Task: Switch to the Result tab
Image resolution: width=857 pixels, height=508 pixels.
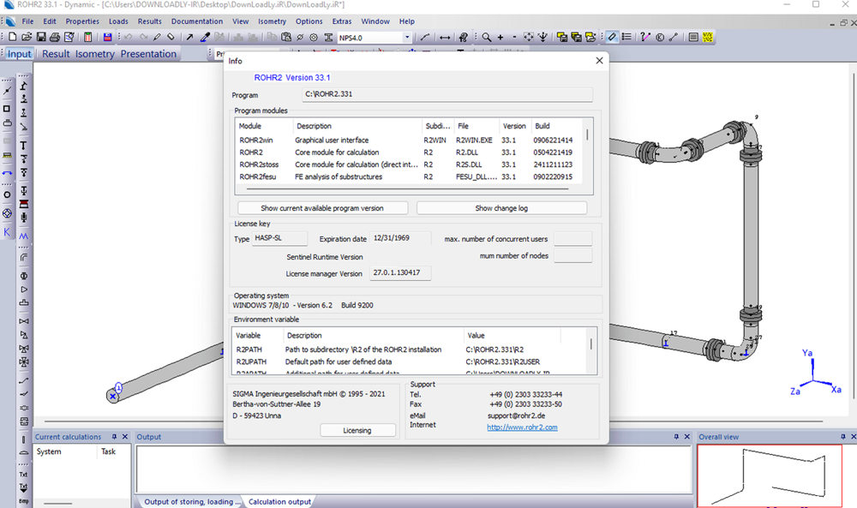Action: click(56, 54)
